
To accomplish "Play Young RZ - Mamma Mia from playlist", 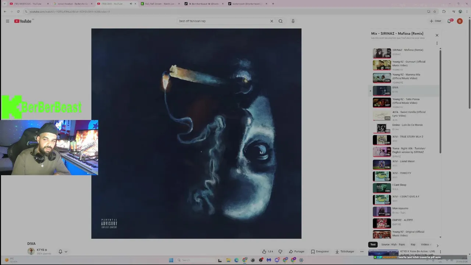I will 405,78.
